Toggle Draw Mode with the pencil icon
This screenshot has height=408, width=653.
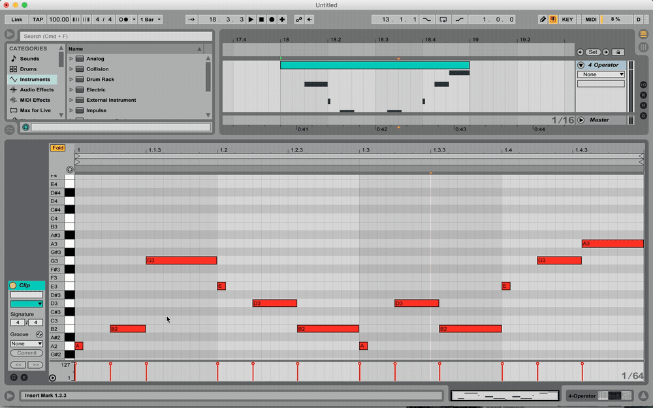[x=543, y=19]
